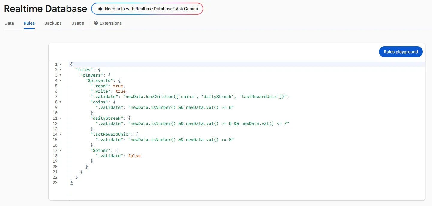Image resolution: width=432 pixels, height=206 pixels.
Task: Click the true value after ".write"
Action: (x=121, y=91)
